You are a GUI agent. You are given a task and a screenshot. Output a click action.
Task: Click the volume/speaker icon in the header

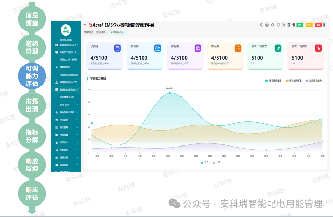(273, 25)
